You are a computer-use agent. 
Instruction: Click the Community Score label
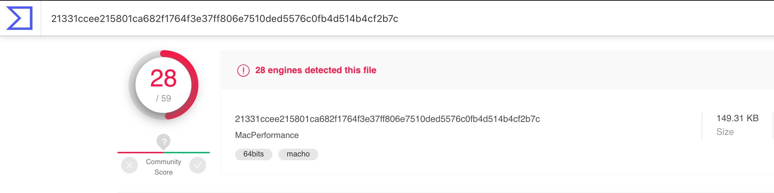point(163,167)
